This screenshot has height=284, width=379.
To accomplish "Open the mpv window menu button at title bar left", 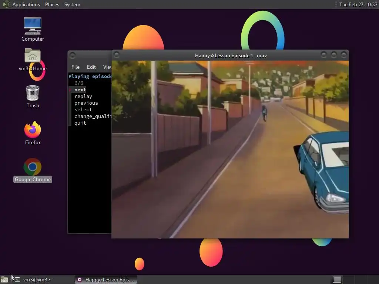I will point(117,55).
